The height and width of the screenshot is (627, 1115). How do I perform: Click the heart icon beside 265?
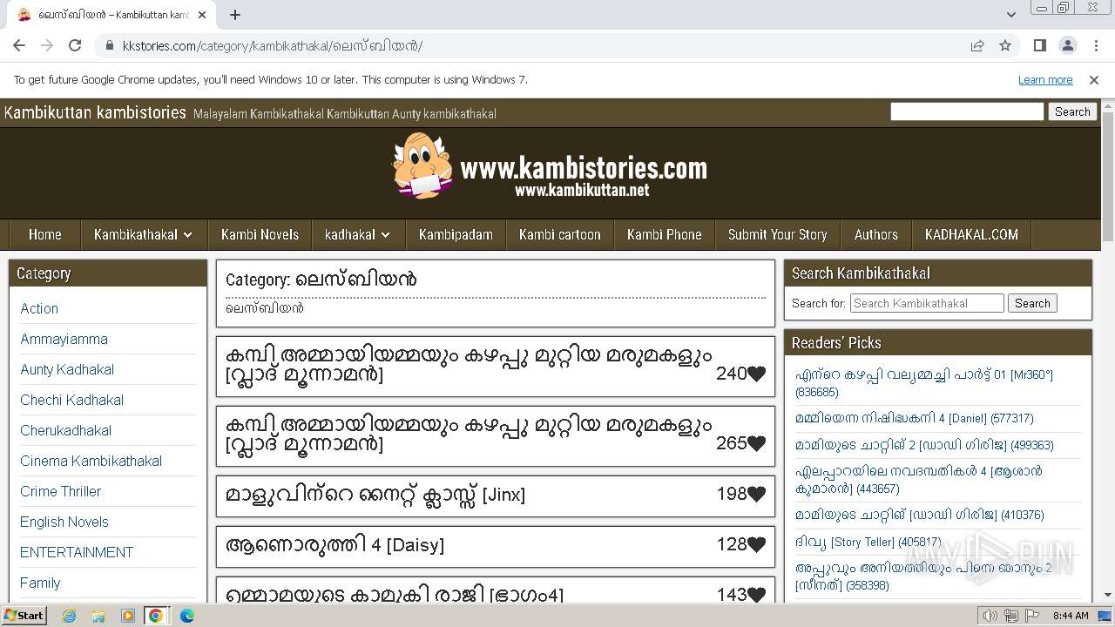tap(756, 443)
